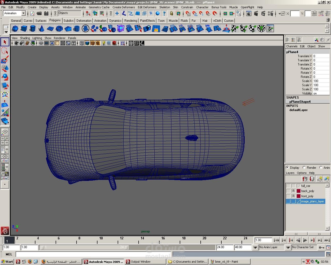Toggle visibility box of full_car layer
The image size is (331, 265).
288,186
